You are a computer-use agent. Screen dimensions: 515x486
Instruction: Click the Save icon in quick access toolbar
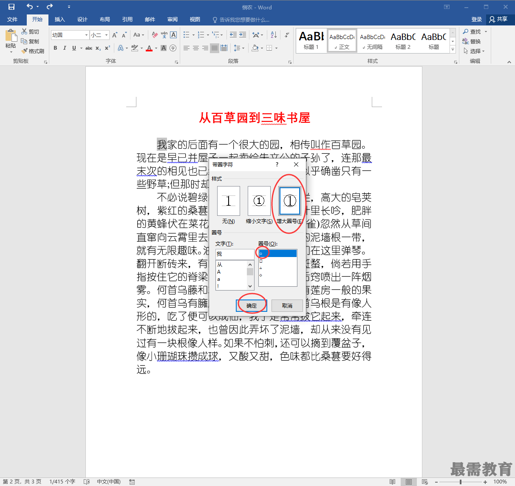tap(11, 7)
